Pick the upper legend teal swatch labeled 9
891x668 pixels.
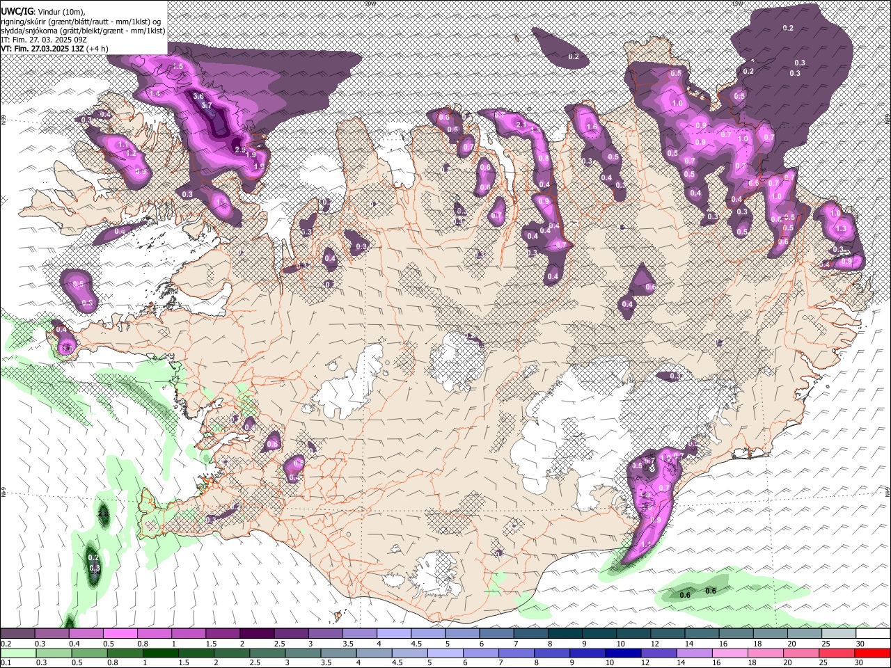(x=599, y=634)
